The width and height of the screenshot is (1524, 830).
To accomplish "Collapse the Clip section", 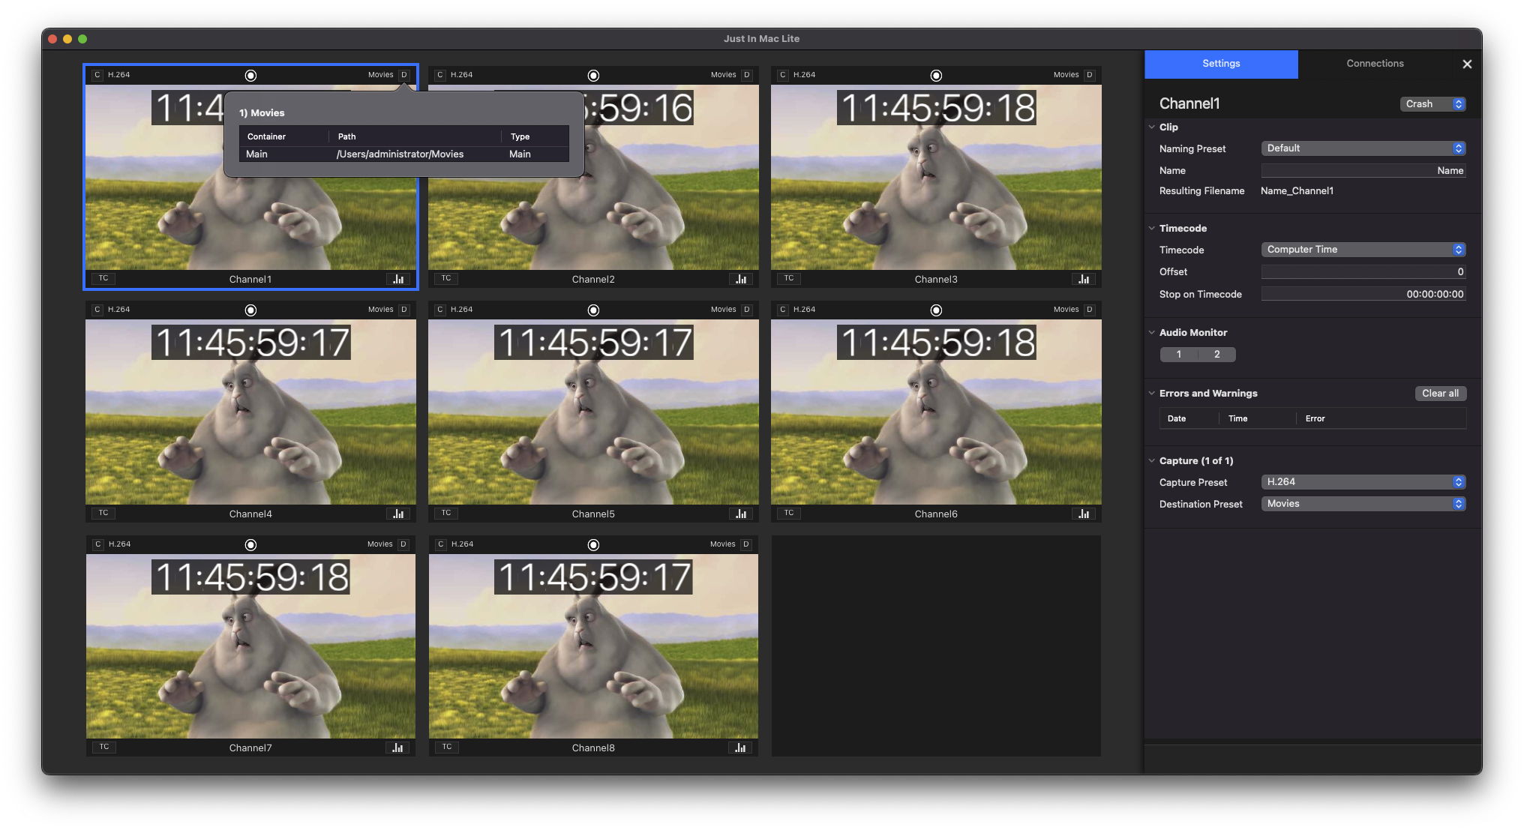I will 1152,127.
